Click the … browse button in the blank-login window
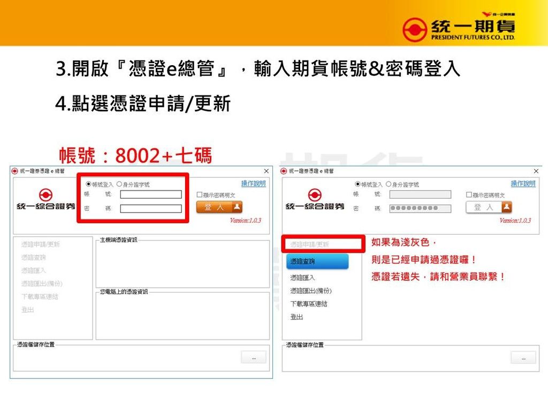 (254, 358)
